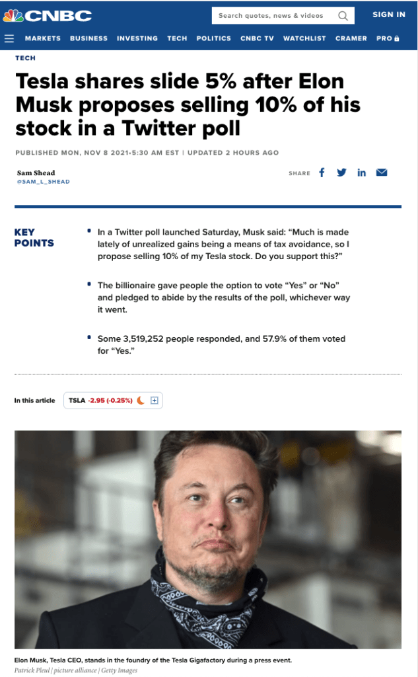The width and height of the screenshot is (418, 677).
Task: Share article on Facebook
Action: click(322, 173)
